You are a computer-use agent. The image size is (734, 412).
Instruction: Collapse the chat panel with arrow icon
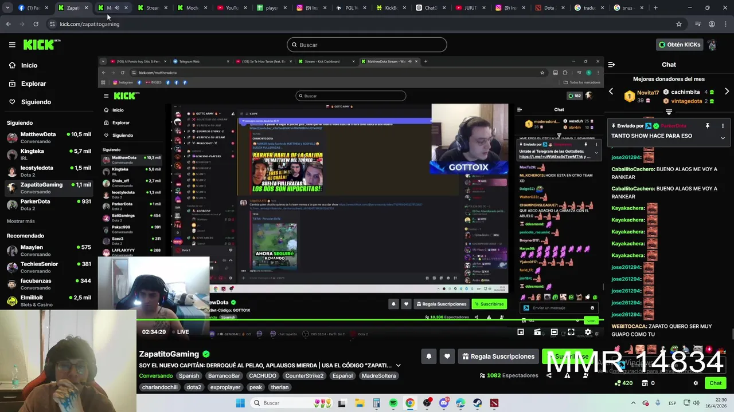pos(611,65)
